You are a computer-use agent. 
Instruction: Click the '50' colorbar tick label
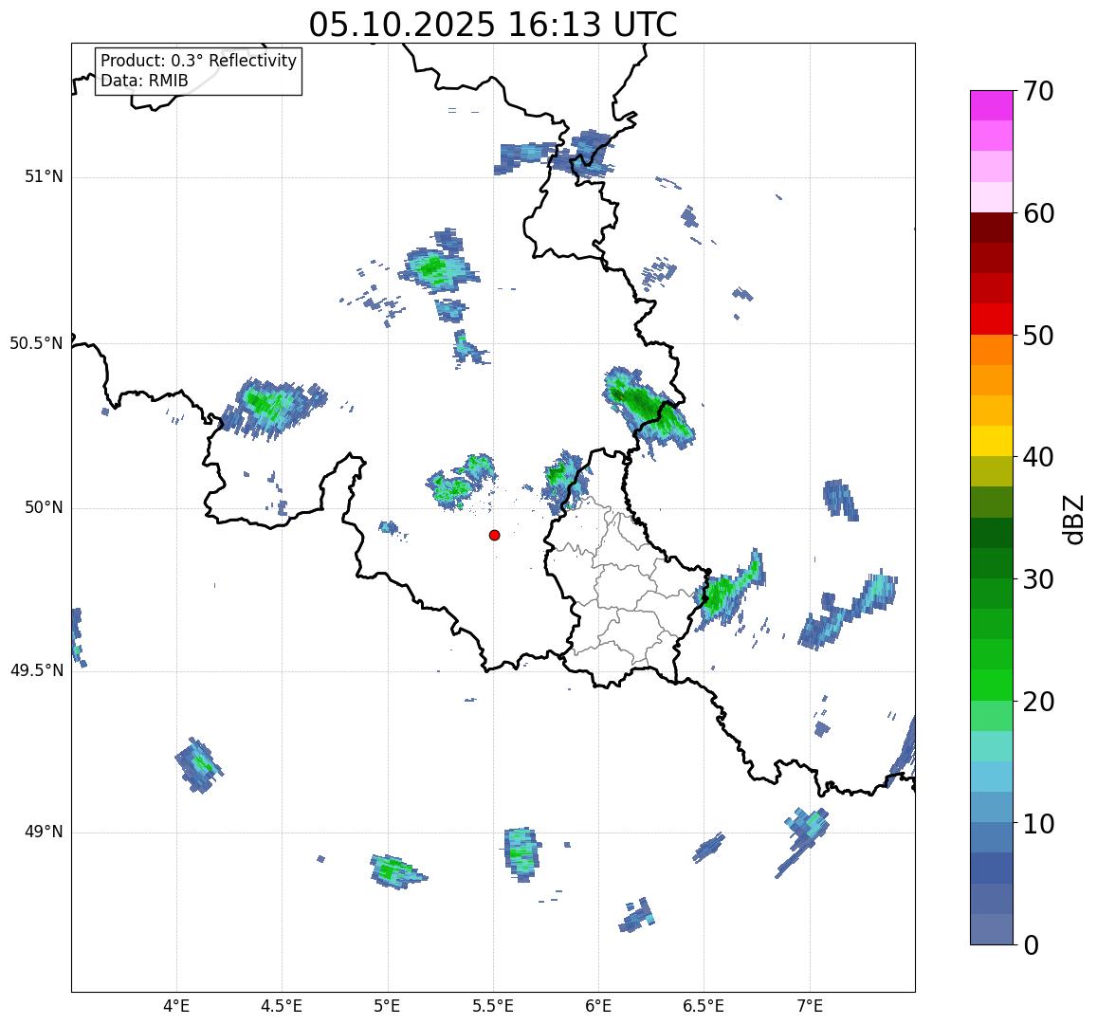(x=1038, y=336)
